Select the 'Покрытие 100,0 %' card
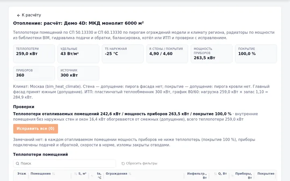290x181 pixels. coord(256,54)
